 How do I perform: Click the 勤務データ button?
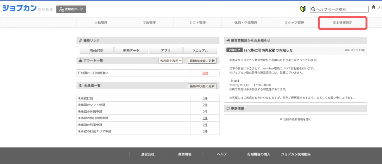pos(131,50)
